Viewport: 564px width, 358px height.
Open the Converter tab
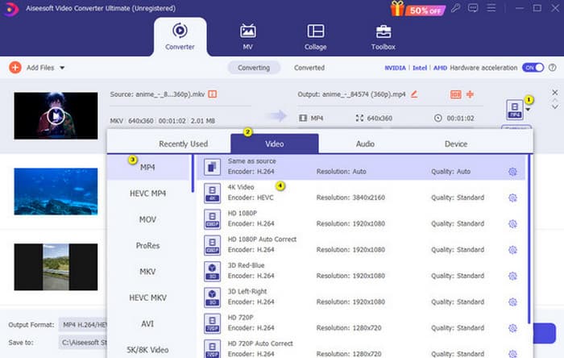pyautogui.click(x=180, y=37)
